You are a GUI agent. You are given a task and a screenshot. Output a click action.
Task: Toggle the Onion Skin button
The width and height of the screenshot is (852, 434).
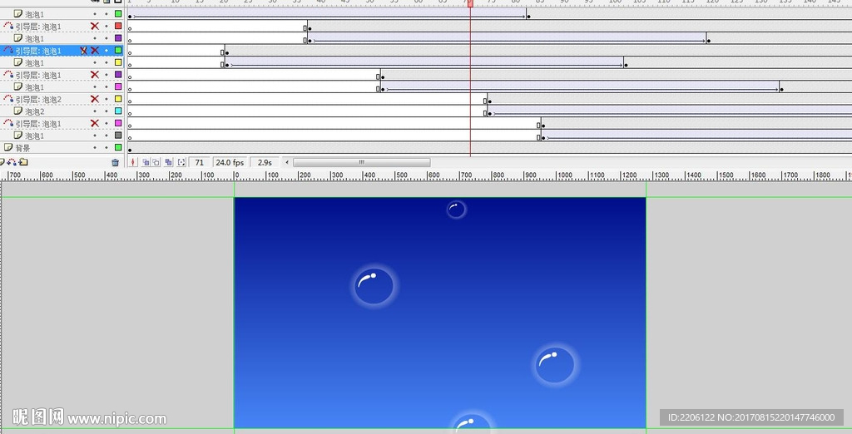146,162
